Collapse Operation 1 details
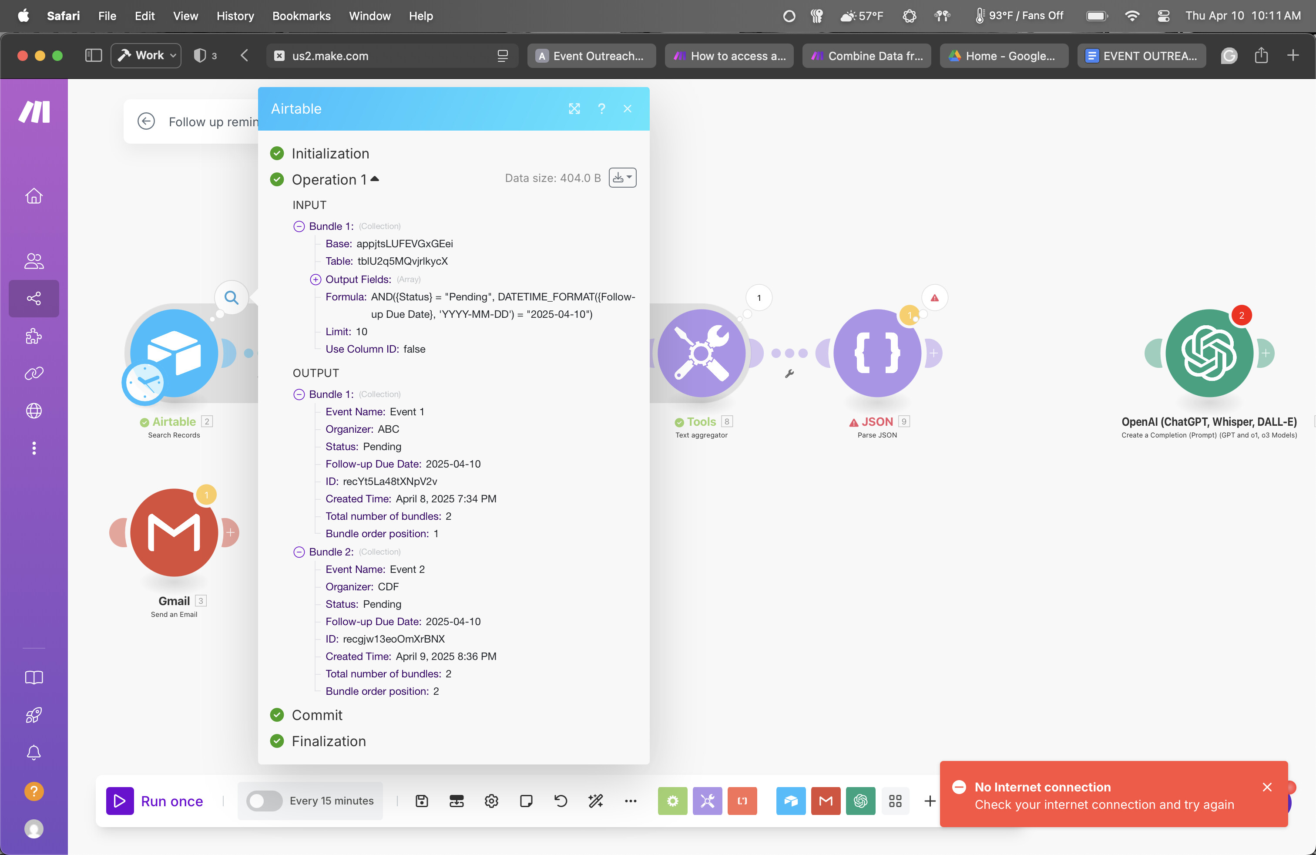This screenshot has width=1316, height=855. click(x=375, y=179)
